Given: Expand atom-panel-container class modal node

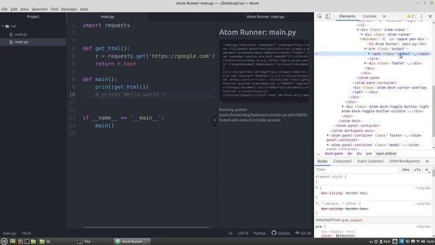Looking at the screenshot, I should [328, 145].
